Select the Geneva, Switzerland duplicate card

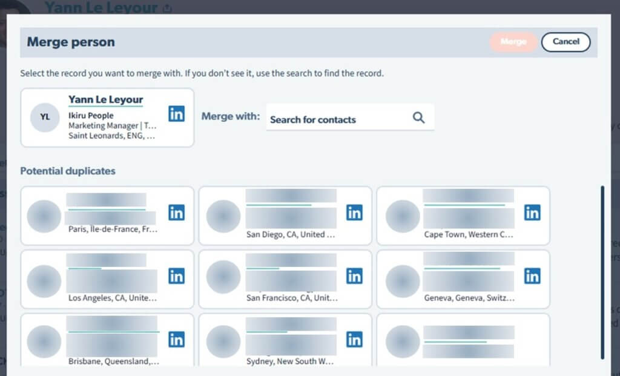click(463, 279)
